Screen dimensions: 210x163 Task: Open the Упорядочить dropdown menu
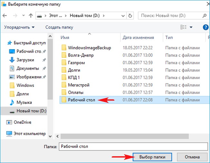pos(20,27)
